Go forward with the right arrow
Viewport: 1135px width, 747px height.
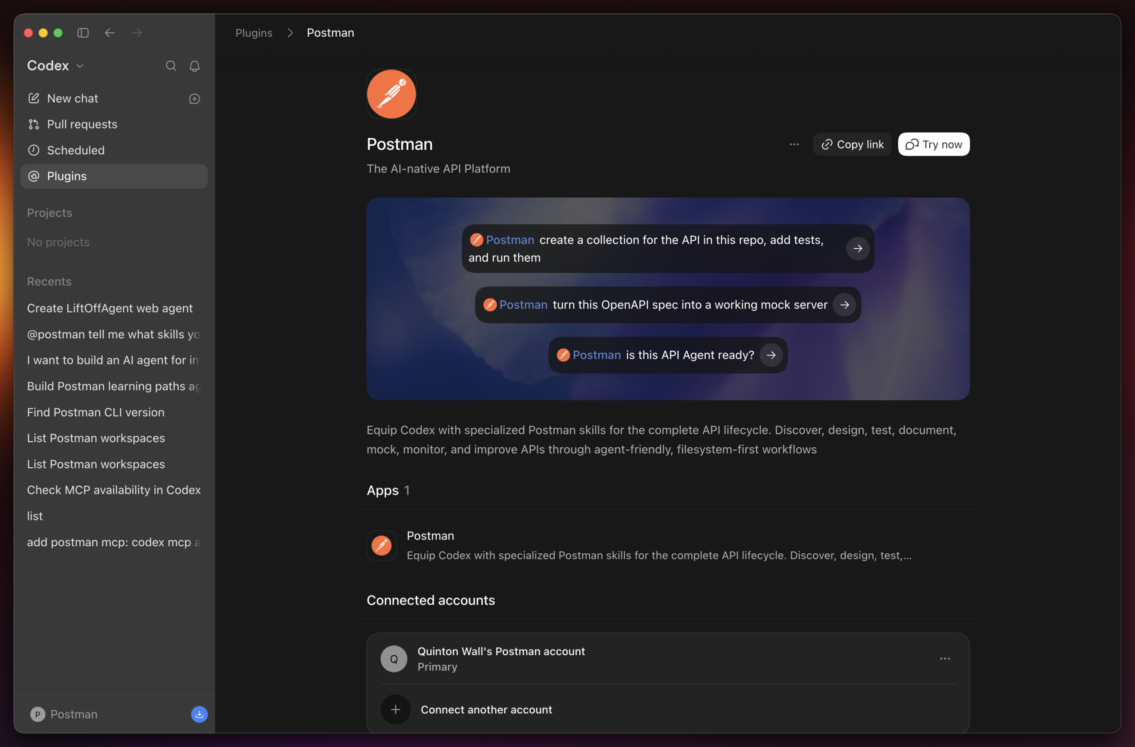click(137, 33)
